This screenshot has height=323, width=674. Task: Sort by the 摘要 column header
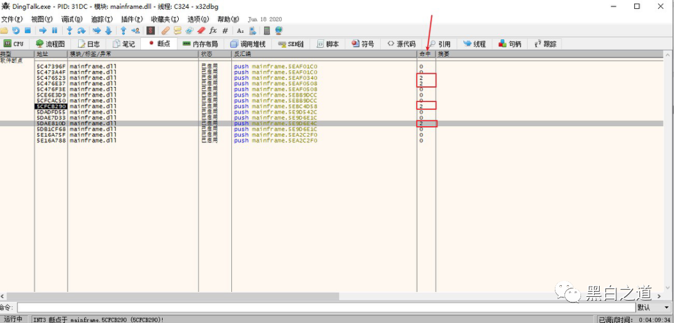550,54
